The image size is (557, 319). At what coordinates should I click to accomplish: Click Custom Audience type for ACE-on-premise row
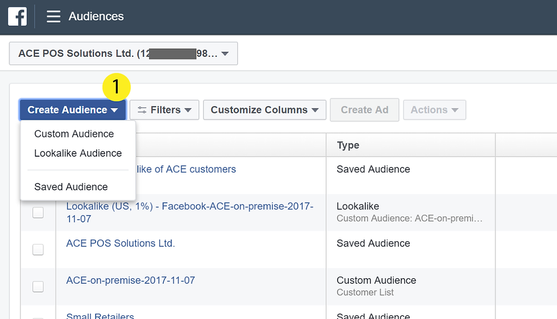[376, 280]
